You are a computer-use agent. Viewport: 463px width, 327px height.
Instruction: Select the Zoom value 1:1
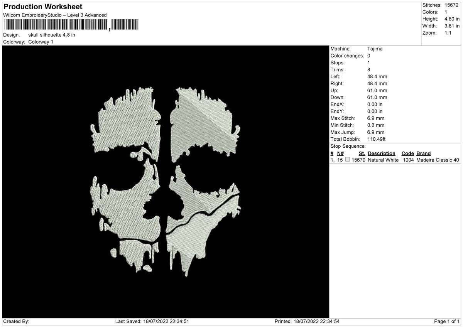coord(448,33)
